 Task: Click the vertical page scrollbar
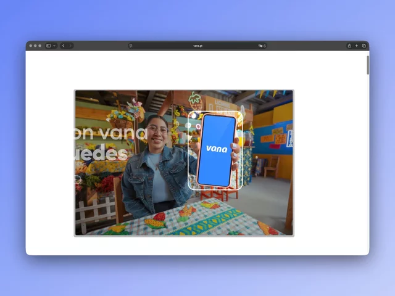point(368,65)
